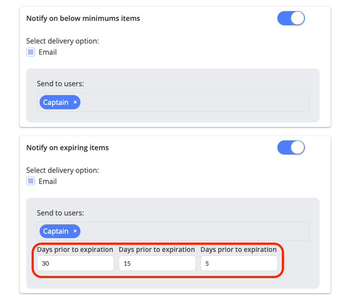Click the 'Notify on below minimums items' heading

click(83, 18)
